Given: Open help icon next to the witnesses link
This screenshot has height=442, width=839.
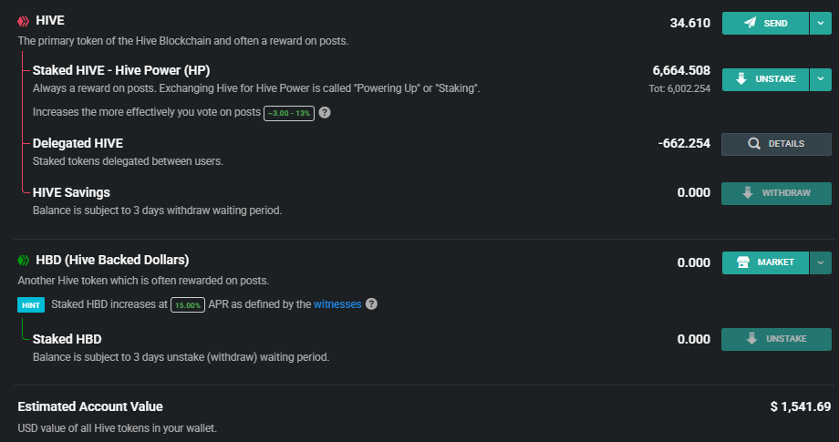Looking at the screenshot, I should pyautogui.click(x=371, y=304).
